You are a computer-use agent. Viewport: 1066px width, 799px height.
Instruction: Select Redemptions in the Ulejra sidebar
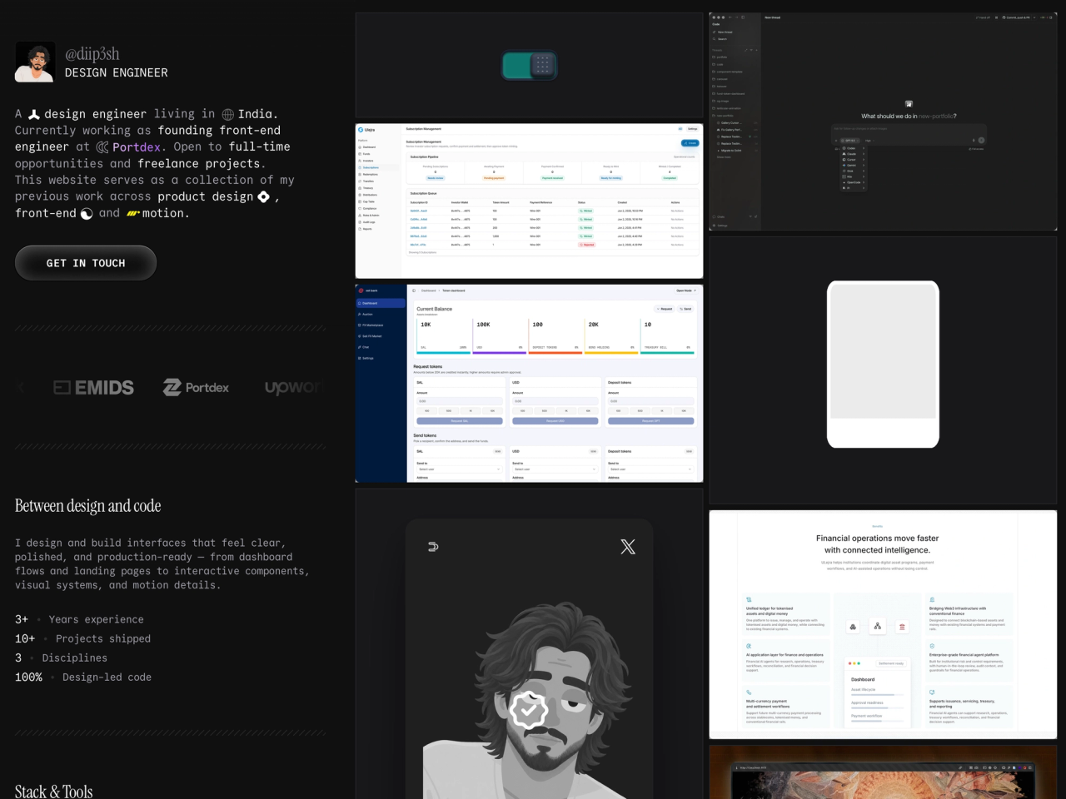tap(380, 175)
